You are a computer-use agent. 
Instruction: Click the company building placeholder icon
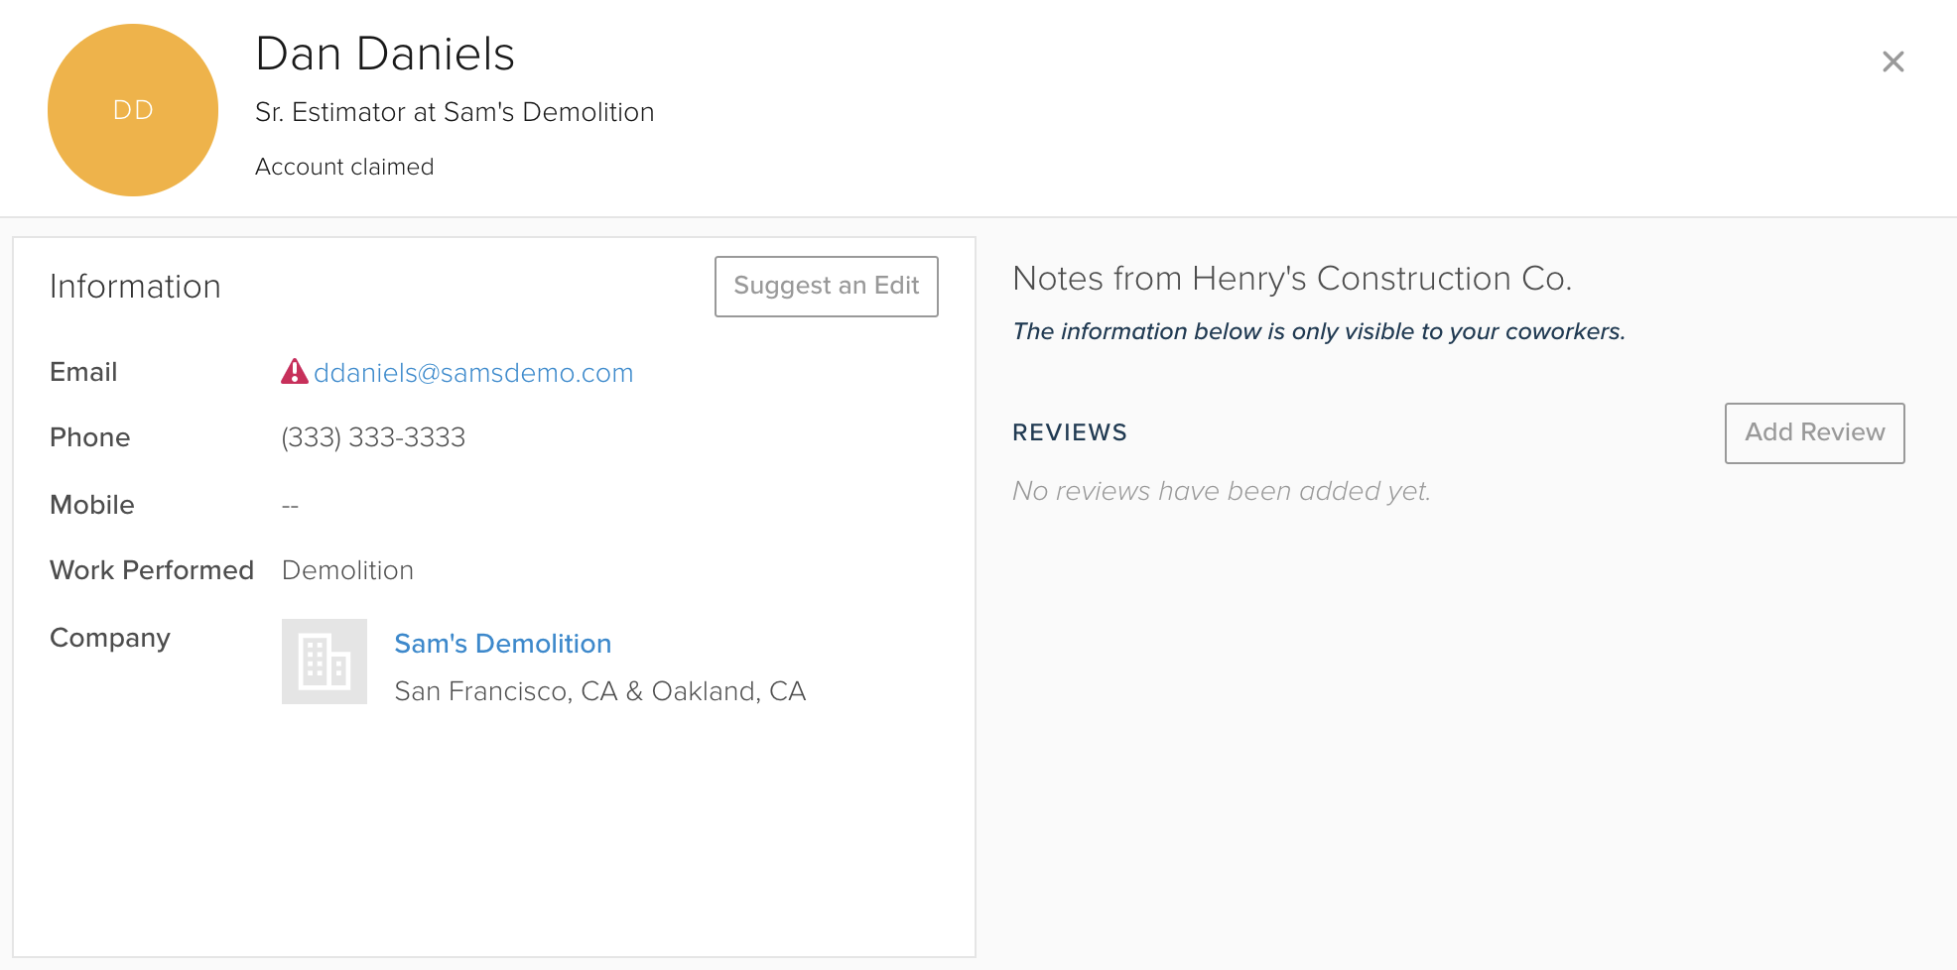[325, 662]
